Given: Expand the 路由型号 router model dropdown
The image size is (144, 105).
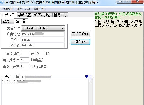Looking at the screenshot, I should (43, 28).
